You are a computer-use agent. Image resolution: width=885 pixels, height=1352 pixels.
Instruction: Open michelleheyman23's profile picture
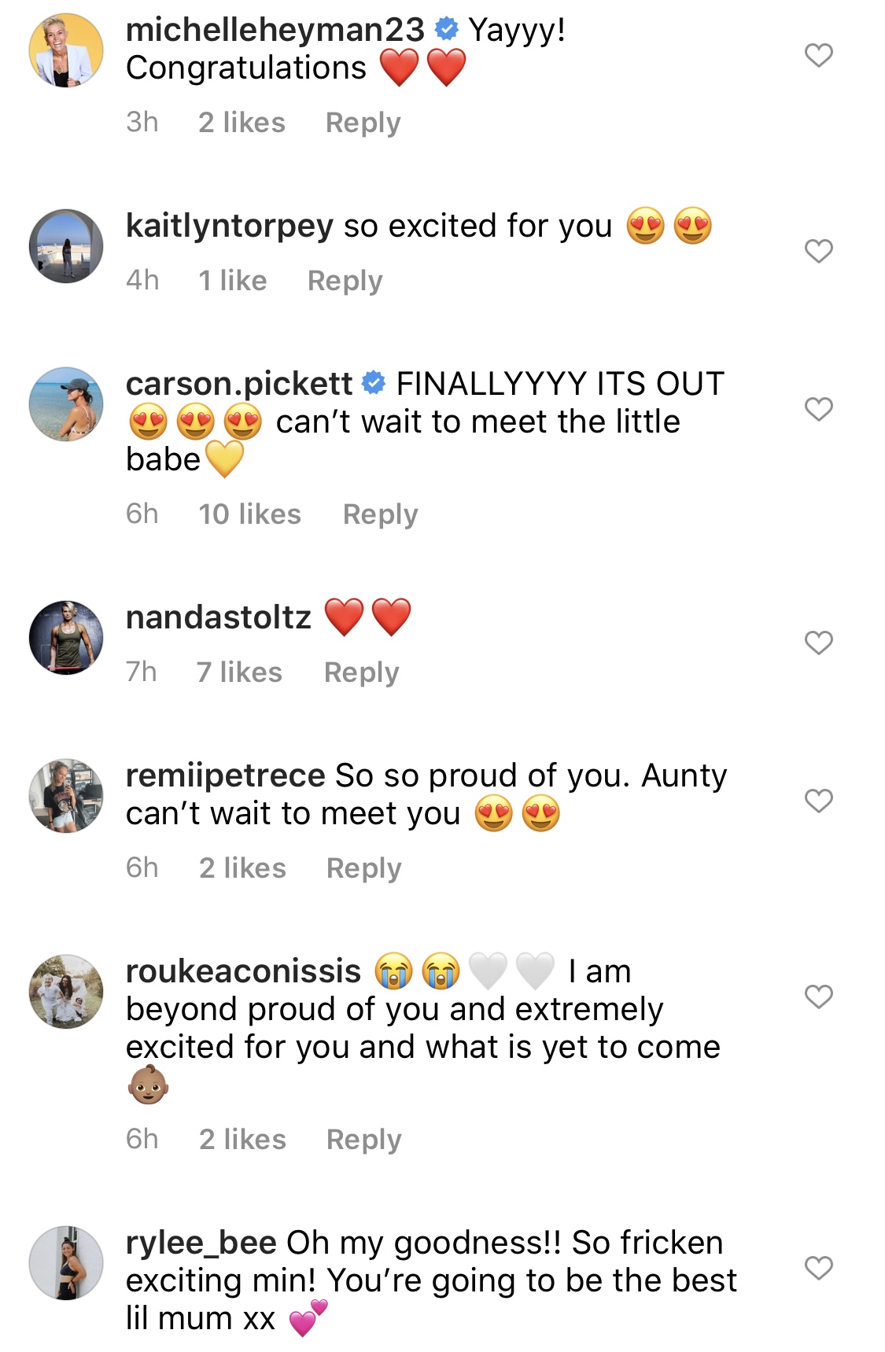coord(66,50)
